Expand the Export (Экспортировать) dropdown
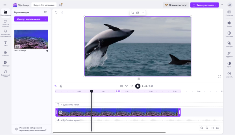The width and height of the screenshot is (235, 135). 216,5
